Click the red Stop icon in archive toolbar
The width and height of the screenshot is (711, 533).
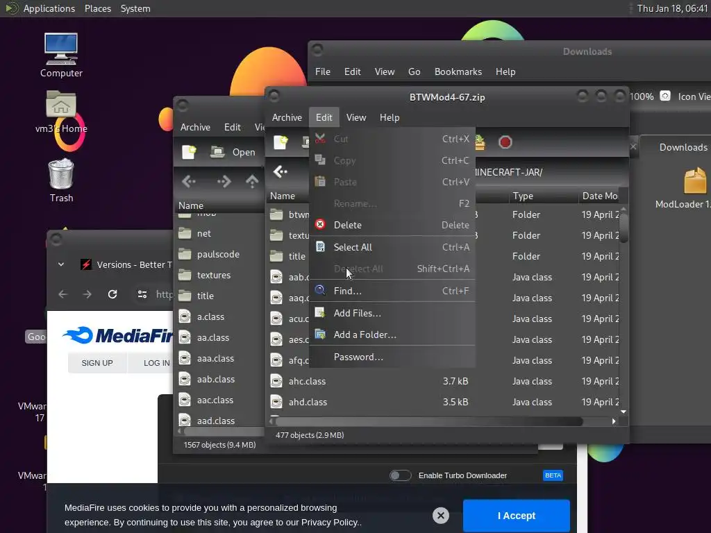click(505, 142)
